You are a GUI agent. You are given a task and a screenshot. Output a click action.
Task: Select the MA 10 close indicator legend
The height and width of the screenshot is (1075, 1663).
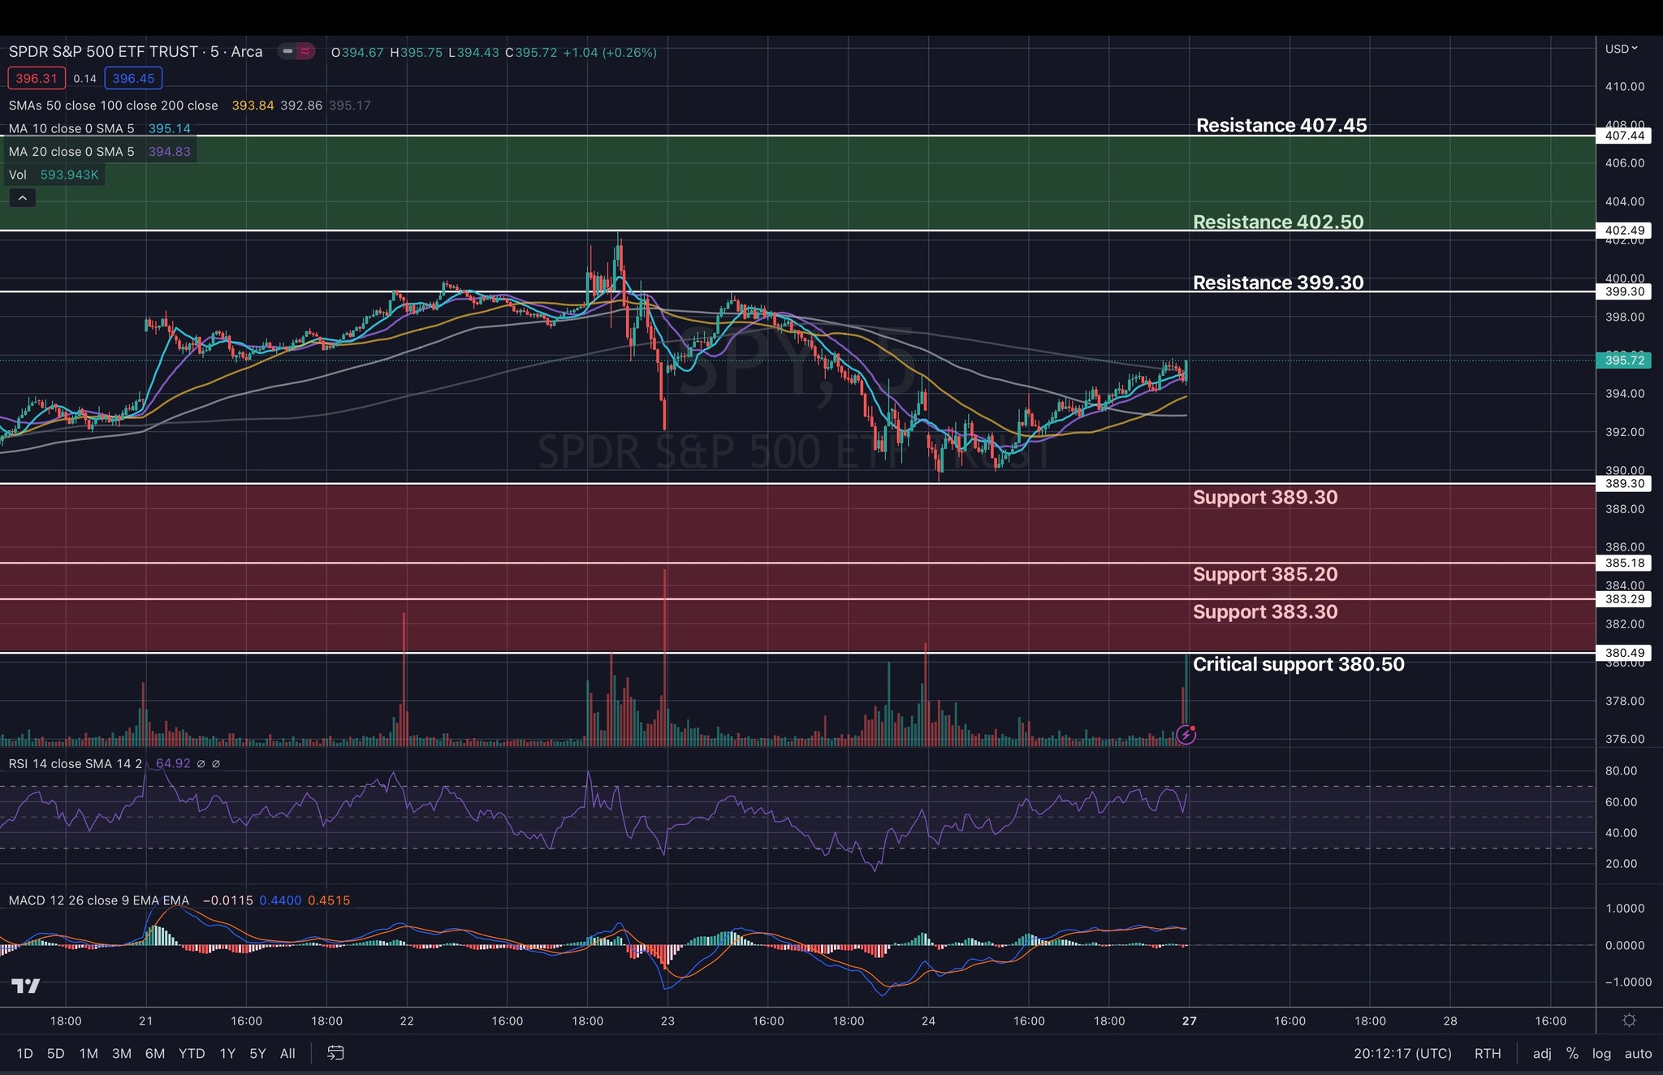click(x=71, y=128)
